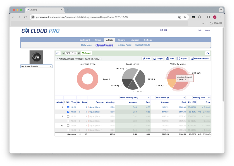Click the Generate Report button
This screenshot has width=234, height=166.
point(200,58)
